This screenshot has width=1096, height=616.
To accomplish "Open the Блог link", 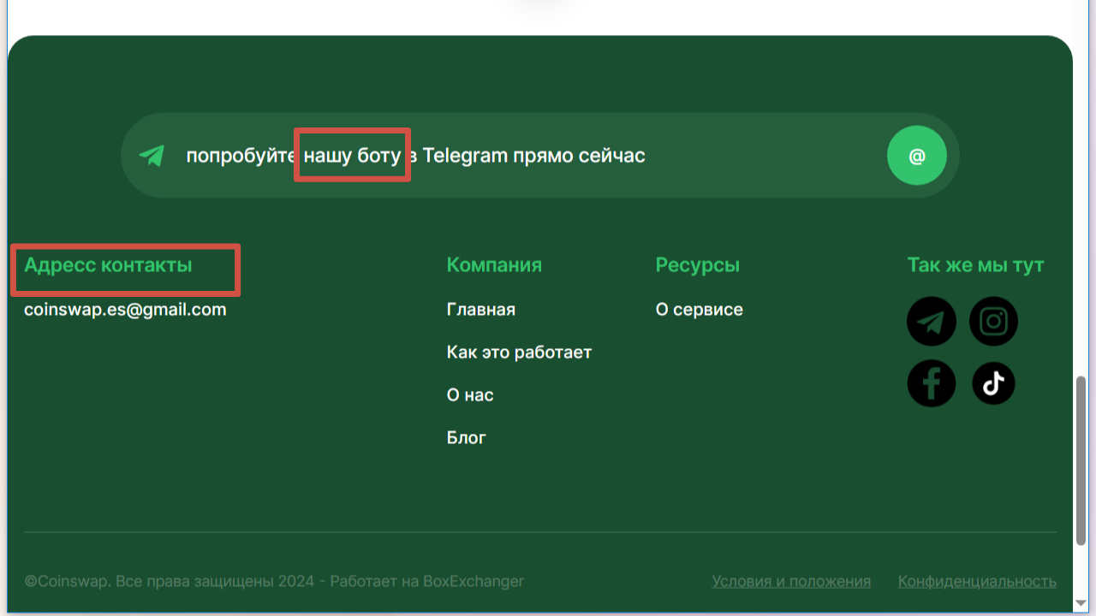I will tap(466, 438).
